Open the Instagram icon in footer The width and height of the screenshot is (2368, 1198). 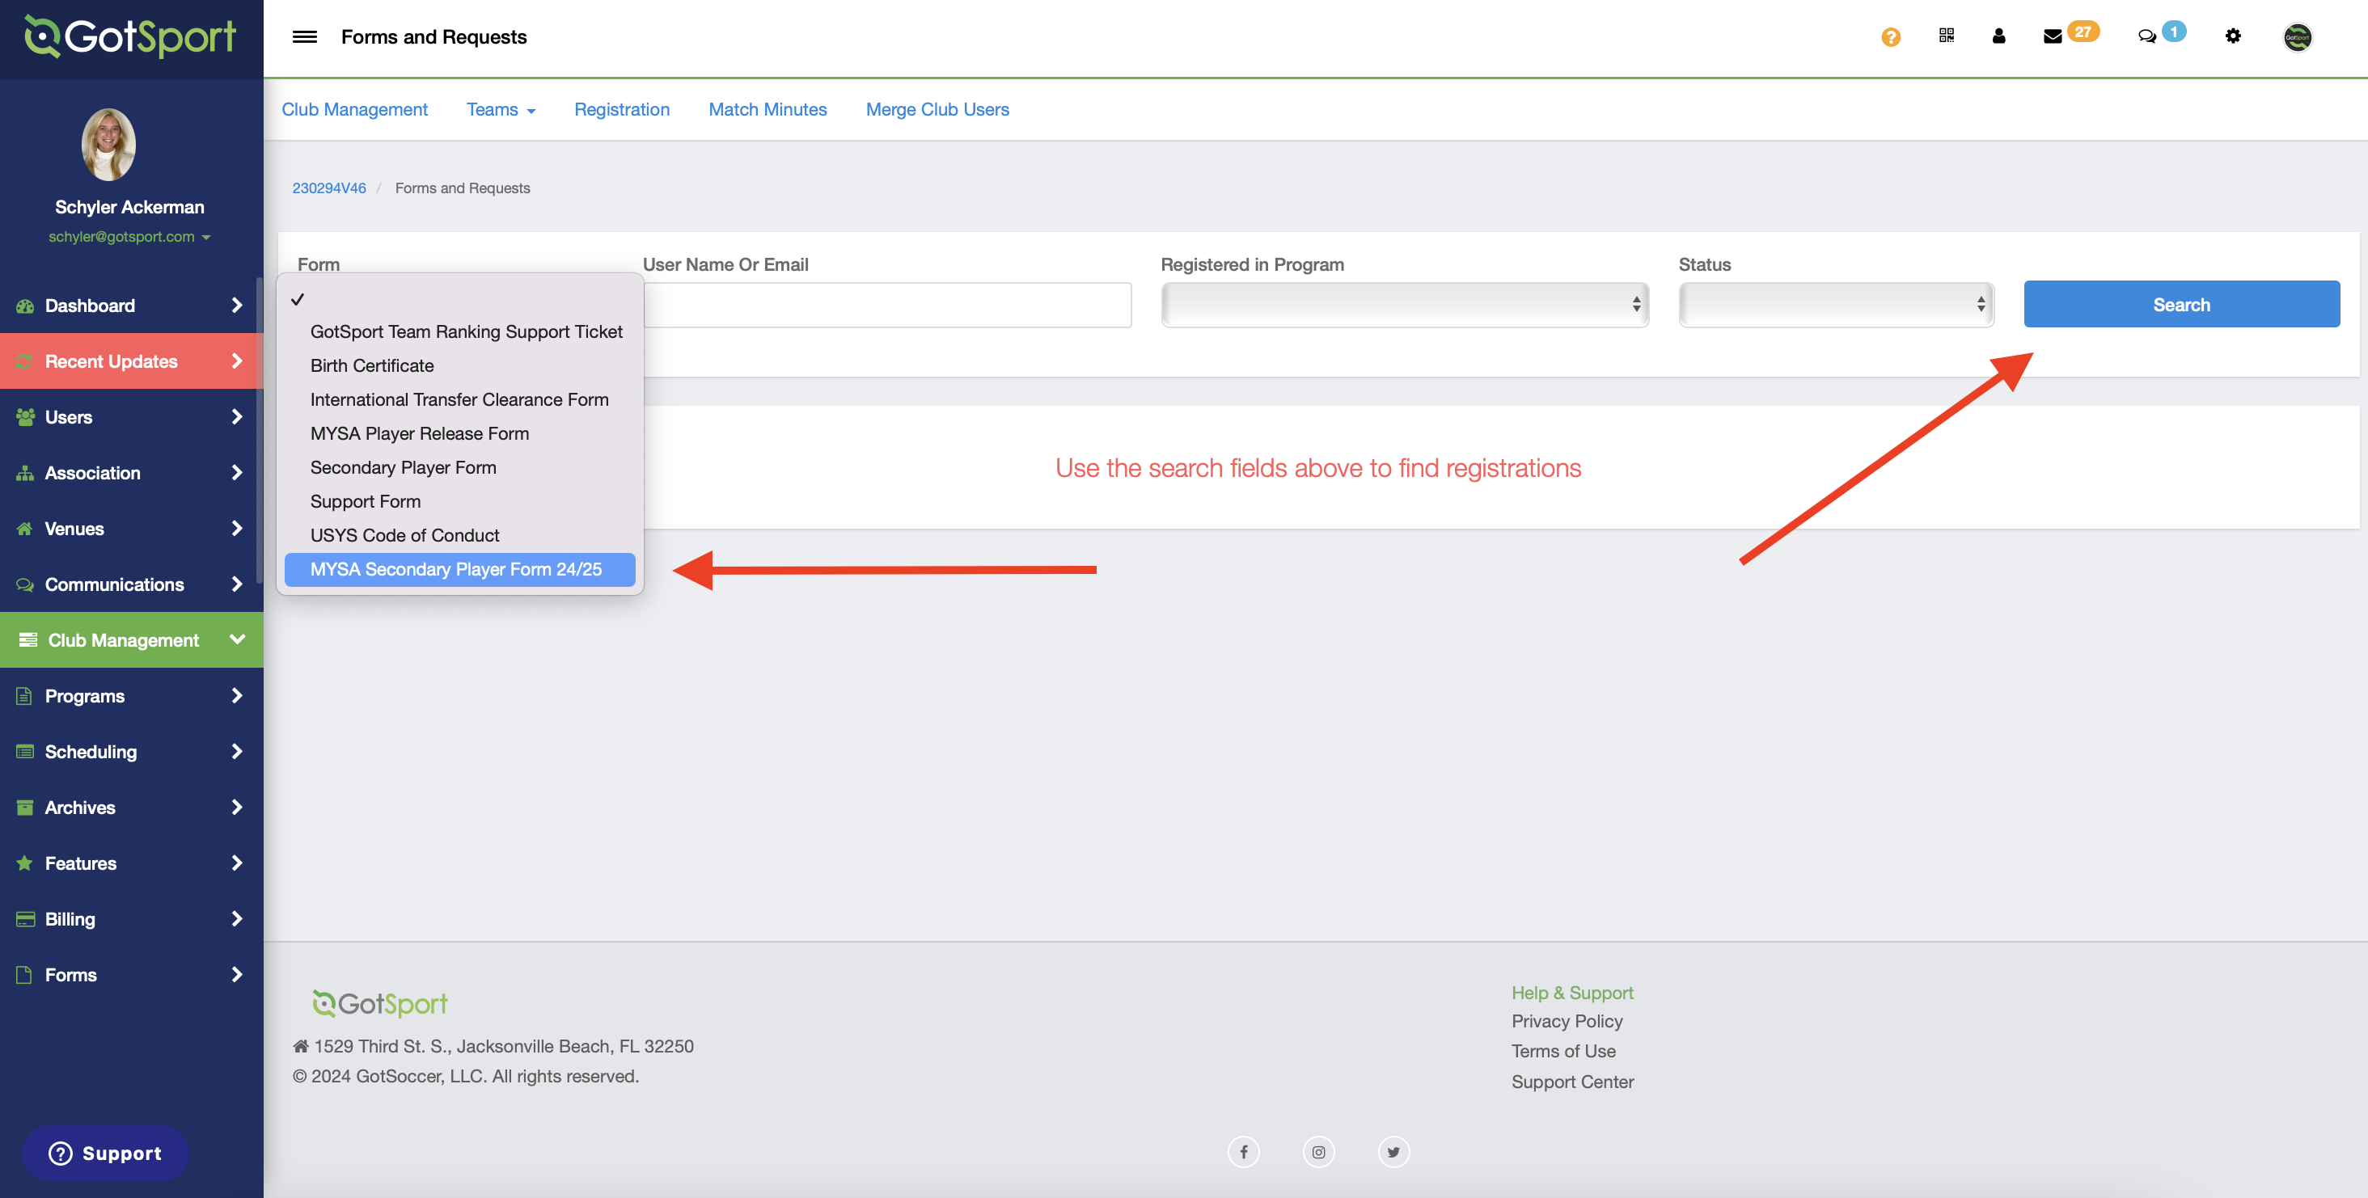point(1318,1152)
